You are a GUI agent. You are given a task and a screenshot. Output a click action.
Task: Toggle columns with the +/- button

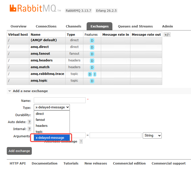167,35
